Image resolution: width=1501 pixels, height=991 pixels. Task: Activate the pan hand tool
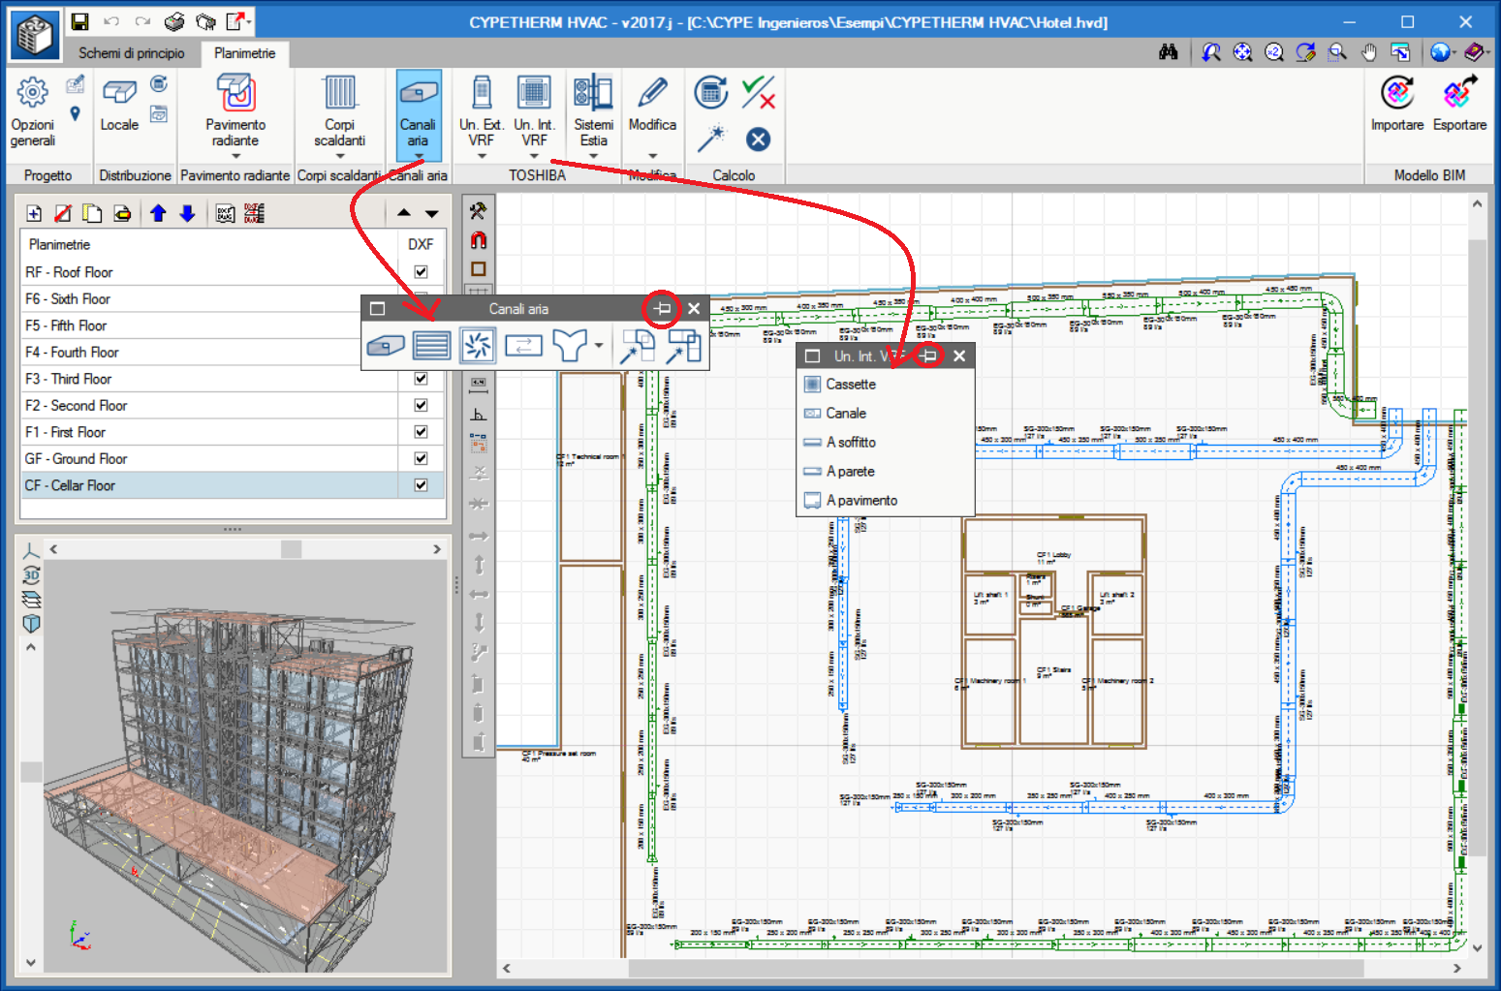1368,52
